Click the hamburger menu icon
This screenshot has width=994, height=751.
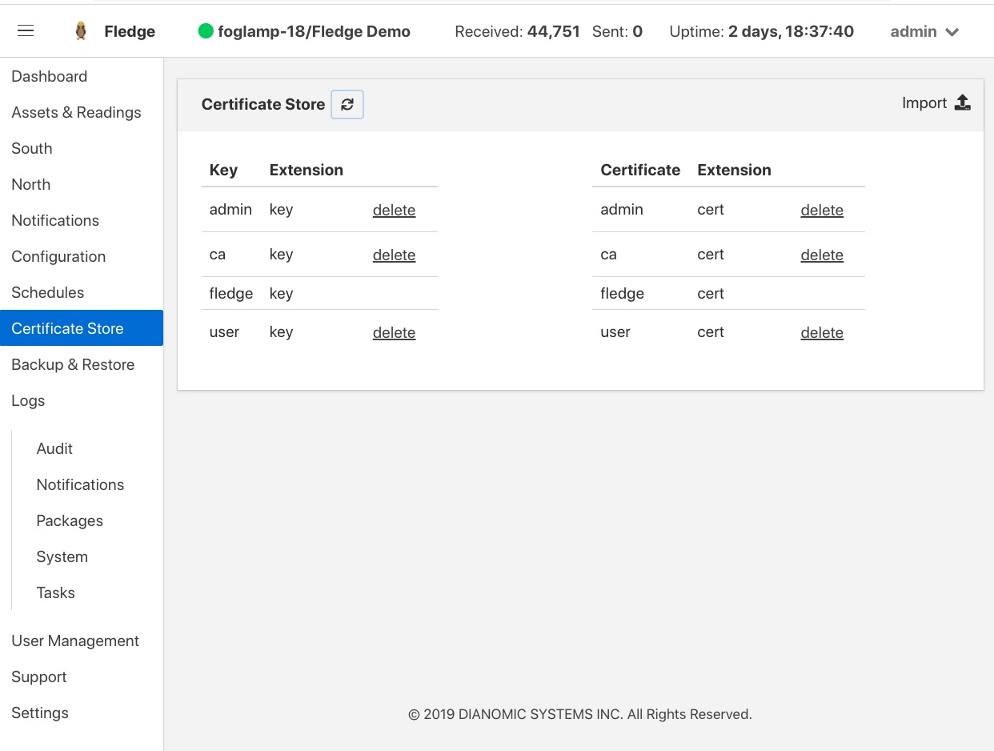26,31
